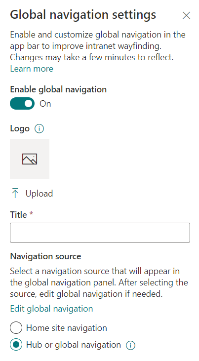This screenshot has height=361, width=199.
Task: Close the Global navigation settings panel
Action: (x=186, y=15)
